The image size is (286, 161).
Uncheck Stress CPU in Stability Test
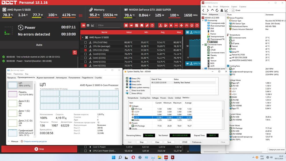pos(130,79)
